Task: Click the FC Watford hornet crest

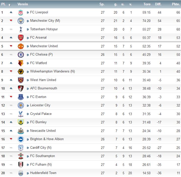Action: [x=21, y=63]
